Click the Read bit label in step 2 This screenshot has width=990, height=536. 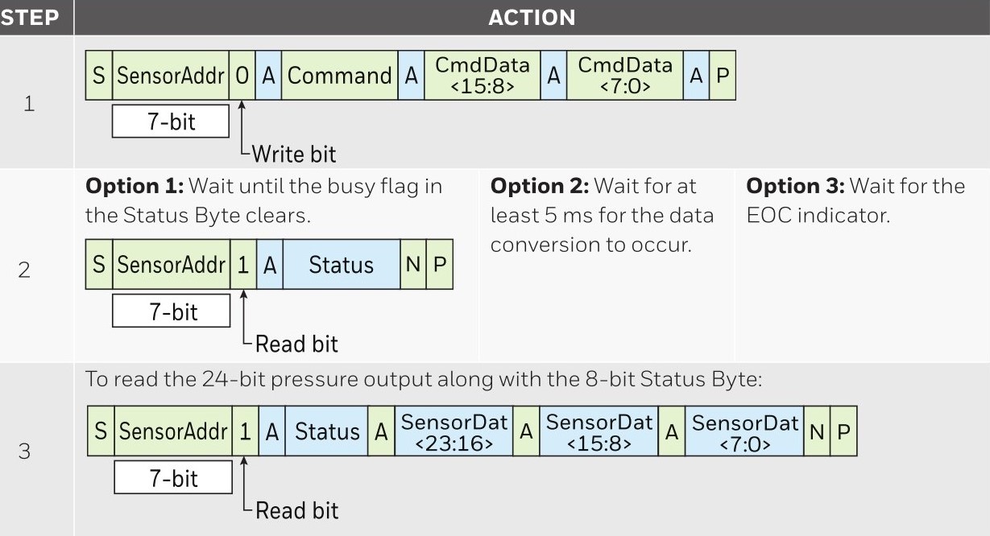click(x=296, y=344)
